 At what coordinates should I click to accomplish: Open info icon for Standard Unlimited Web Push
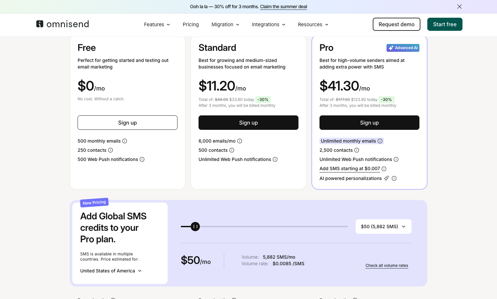275,159
